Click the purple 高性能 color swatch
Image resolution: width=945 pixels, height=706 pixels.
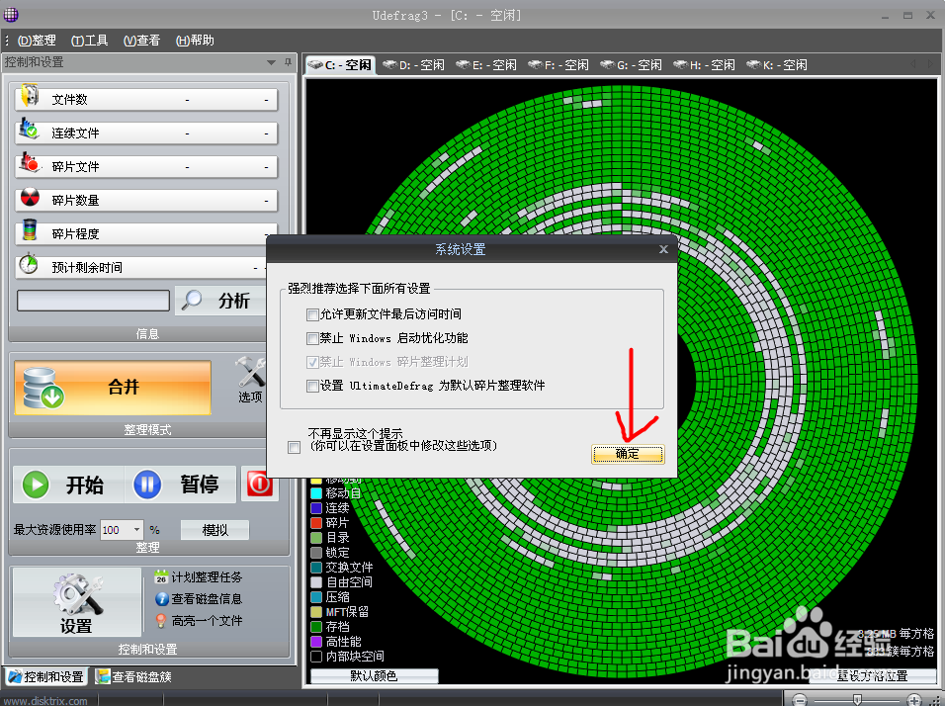315,642
